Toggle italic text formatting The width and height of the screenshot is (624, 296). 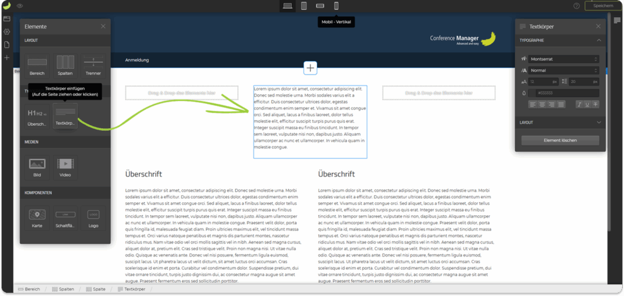[x=579, y=105]
